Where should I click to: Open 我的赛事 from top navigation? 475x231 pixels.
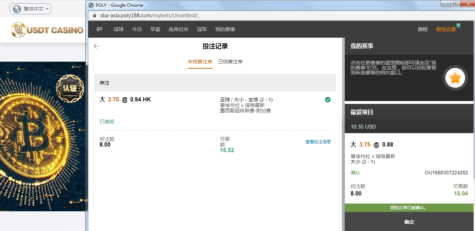[225, 29]
